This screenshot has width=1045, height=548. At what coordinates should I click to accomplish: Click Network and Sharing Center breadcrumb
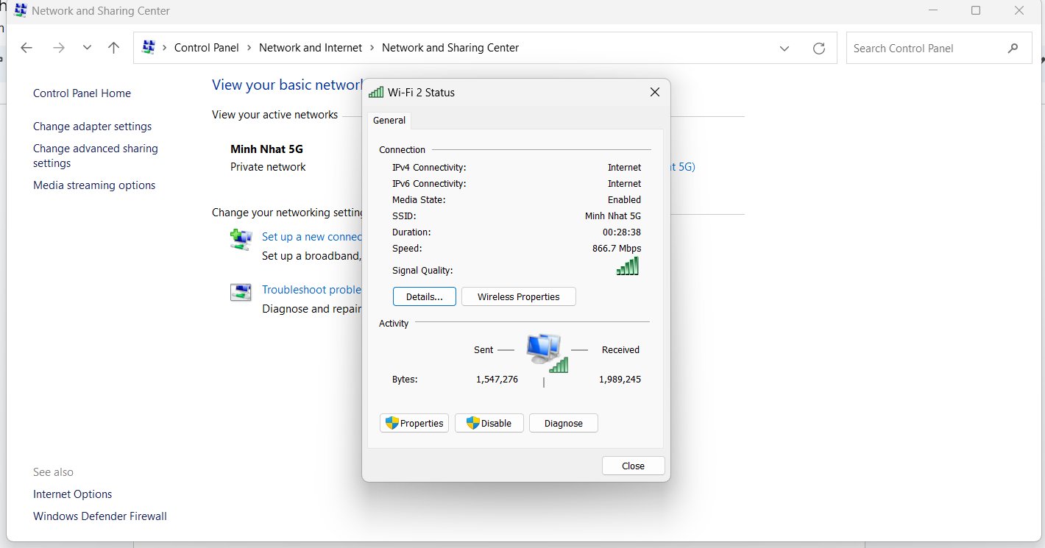tap(450, 48)
